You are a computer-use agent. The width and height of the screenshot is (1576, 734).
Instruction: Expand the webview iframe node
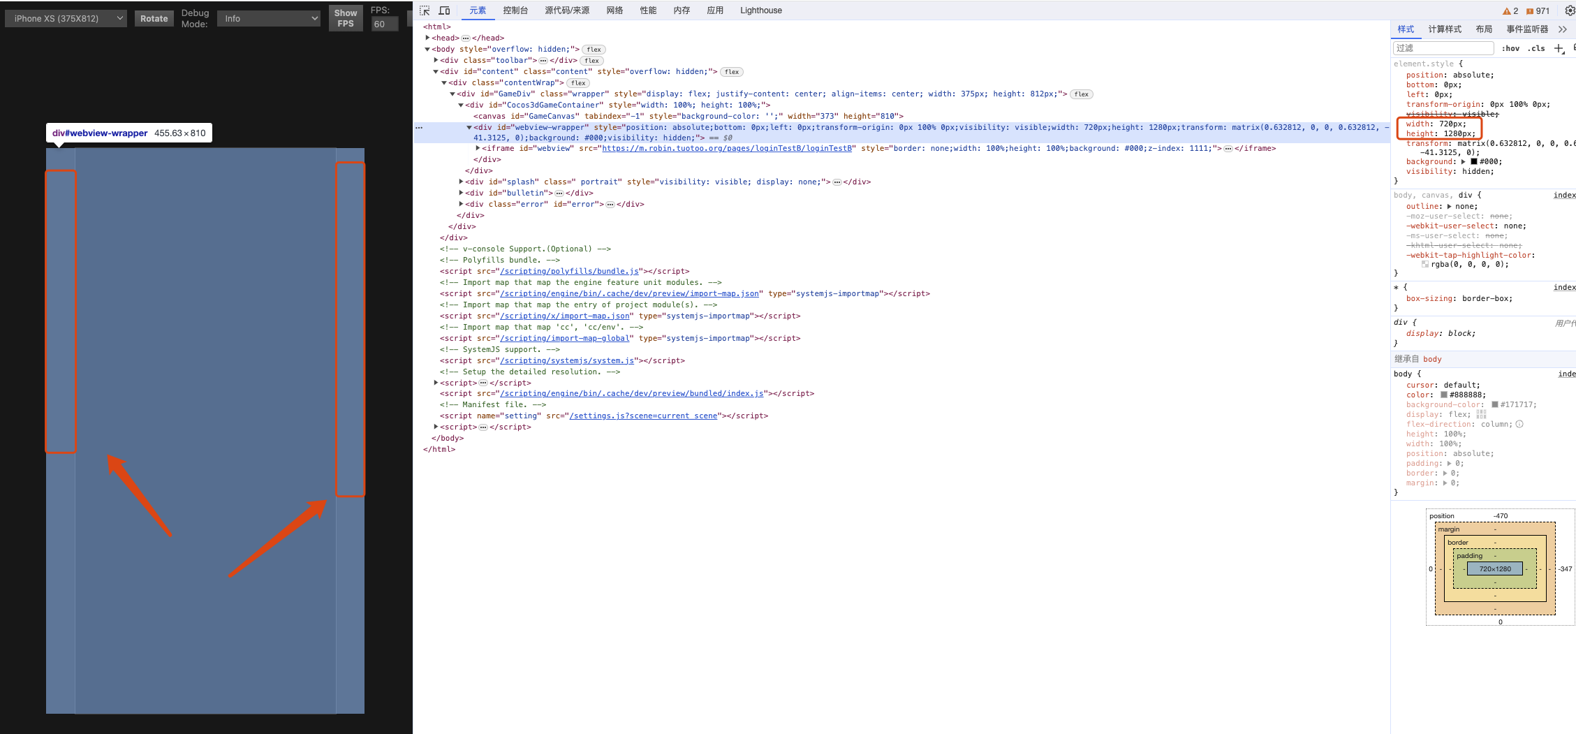478,148
